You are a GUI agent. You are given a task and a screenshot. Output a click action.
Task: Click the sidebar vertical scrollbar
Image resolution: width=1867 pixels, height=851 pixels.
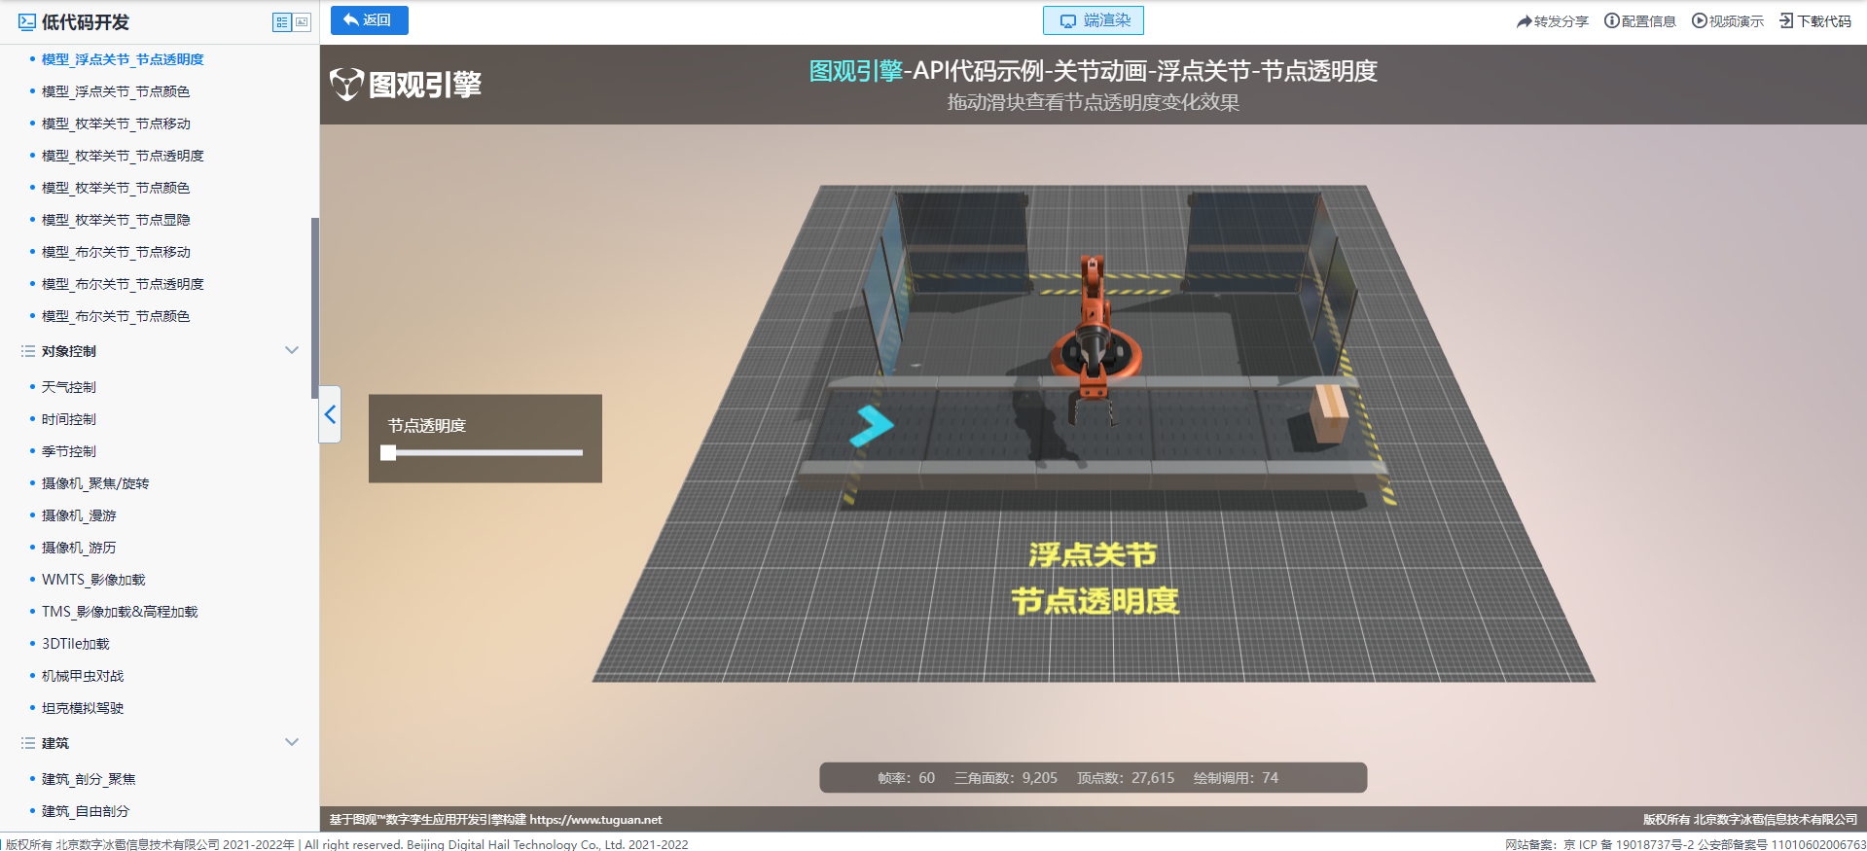(x=314, y=307)
